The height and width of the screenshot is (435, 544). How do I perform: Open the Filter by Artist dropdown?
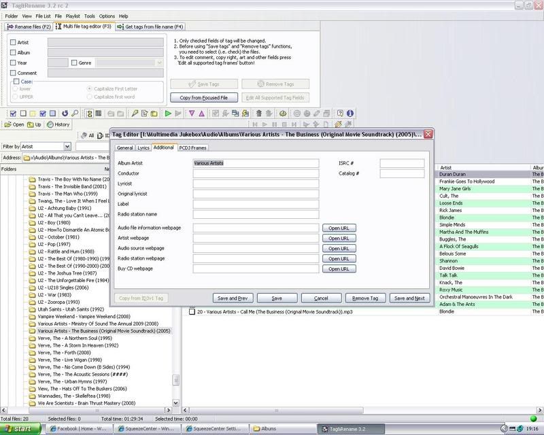[67, 146]
